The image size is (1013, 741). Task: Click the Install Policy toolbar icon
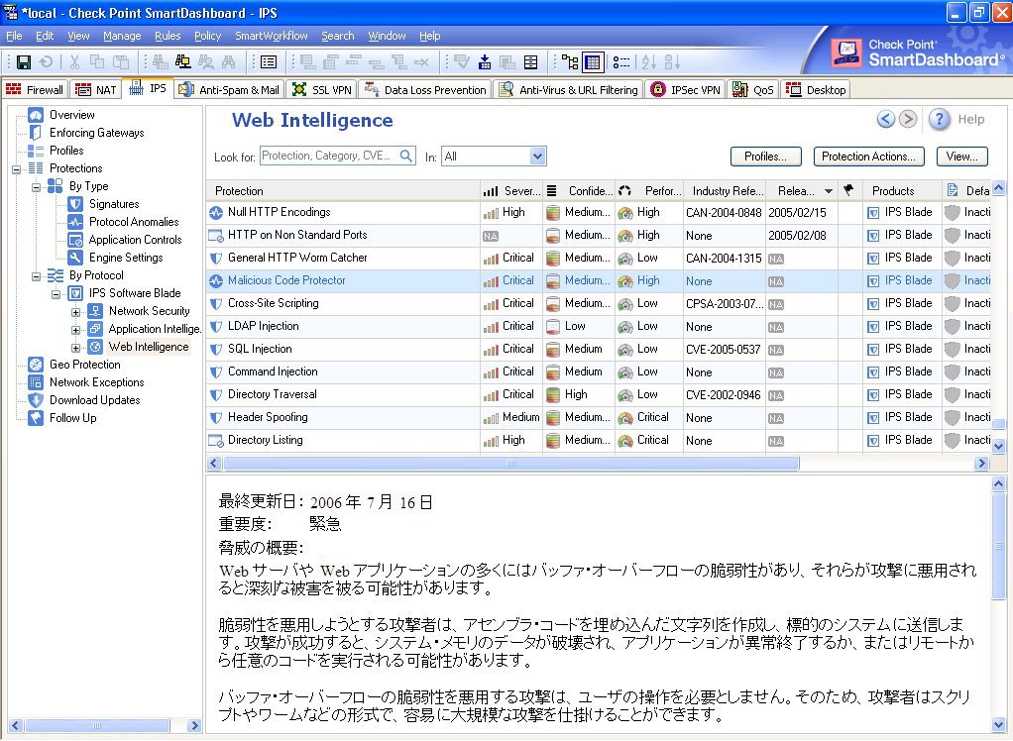tap(485, 62)
